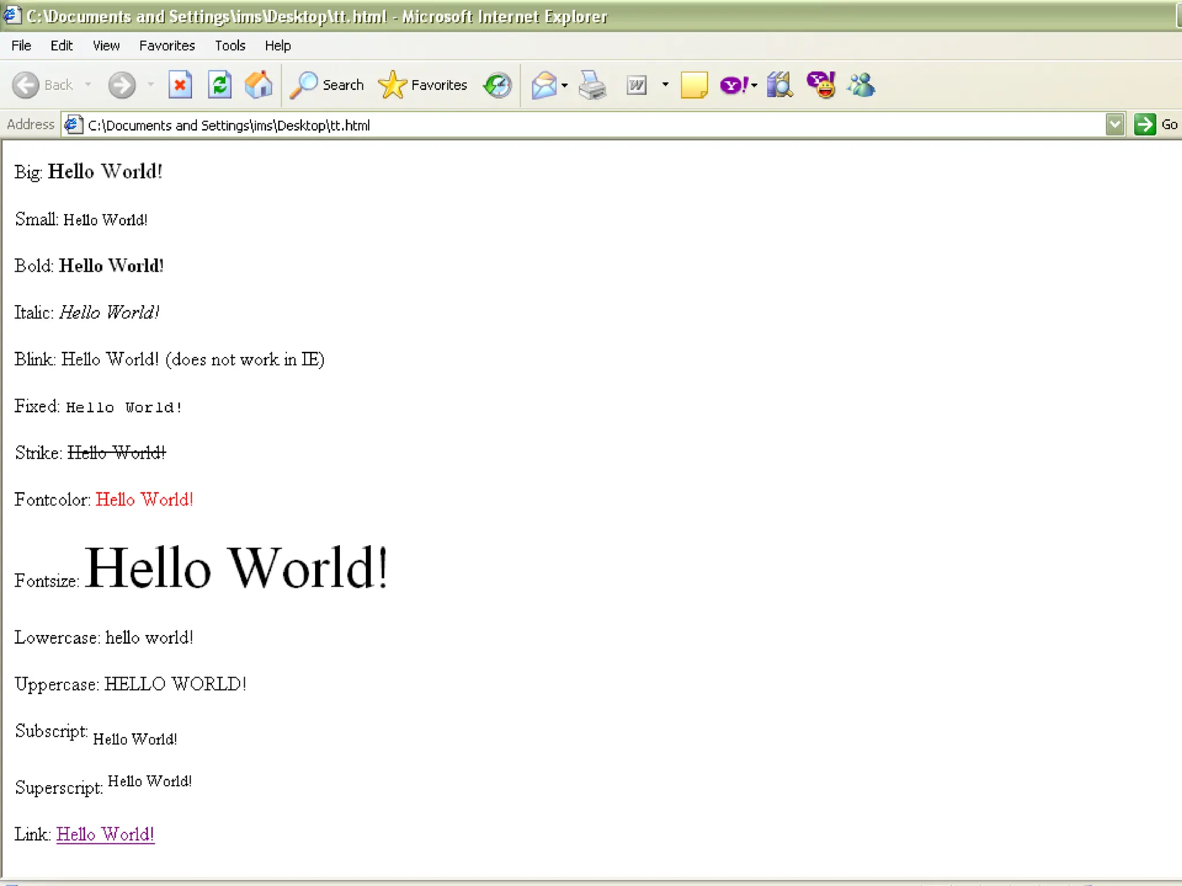Print the page with printer icon

coord(592,85)
